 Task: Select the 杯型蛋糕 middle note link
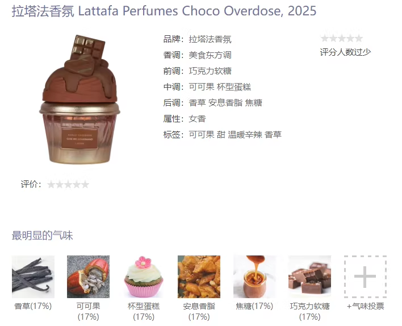tap(234, 87)
